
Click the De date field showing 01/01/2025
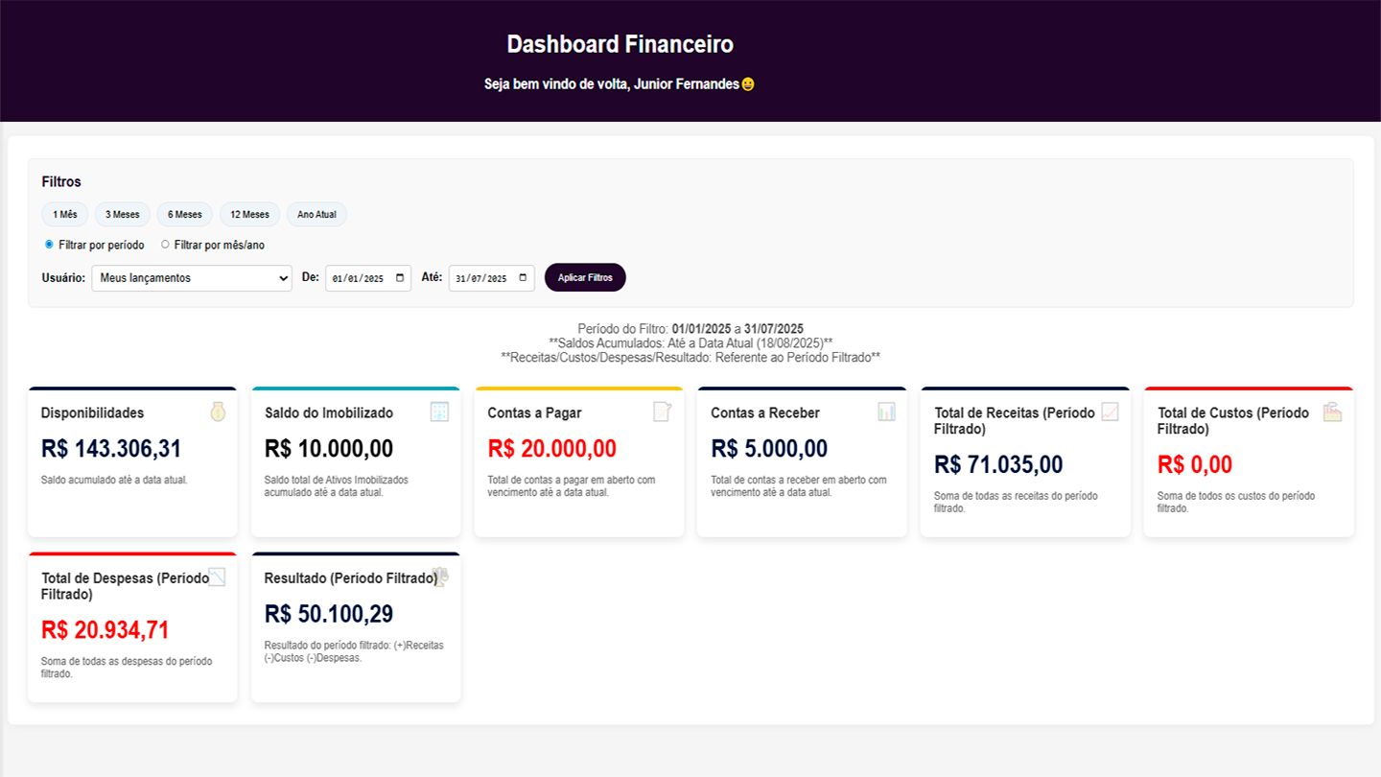[368, 278]
